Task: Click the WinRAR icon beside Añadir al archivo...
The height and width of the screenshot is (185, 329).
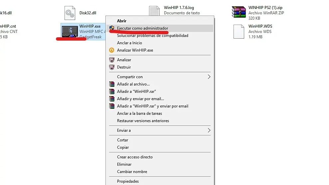Action: pyautogui.click(x=112, y=84)
